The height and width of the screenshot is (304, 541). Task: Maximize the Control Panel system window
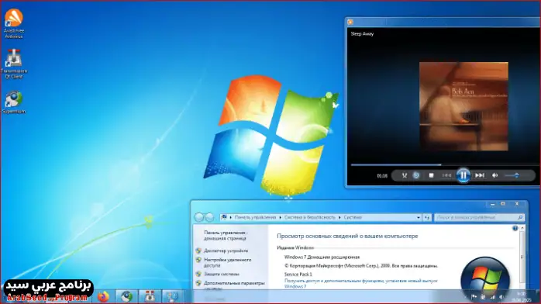(x=503, y=204)
